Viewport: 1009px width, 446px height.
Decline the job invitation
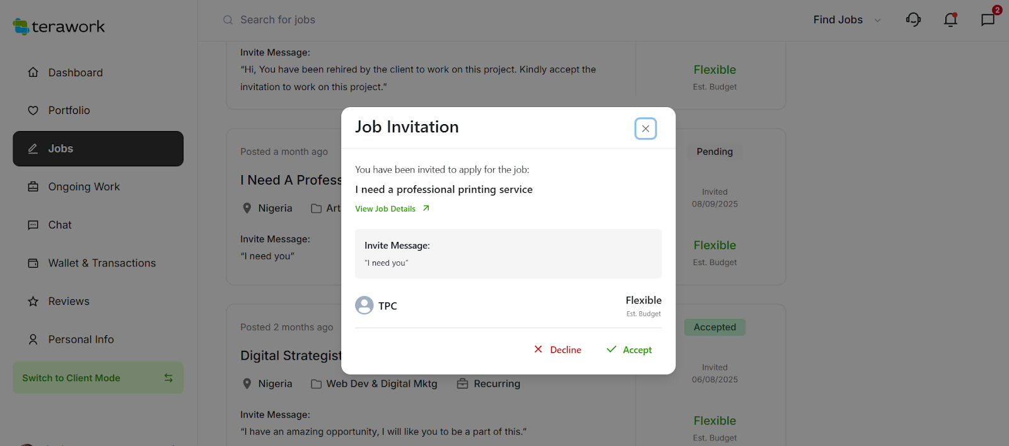pos(557,350)
